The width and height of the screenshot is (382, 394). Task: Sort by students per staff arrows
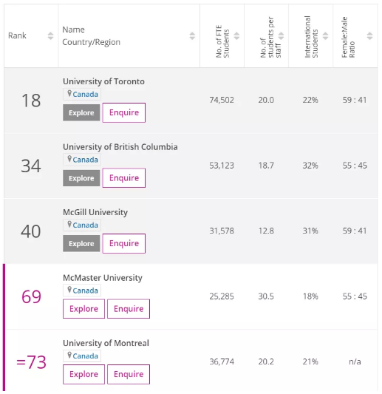click(281, 35)
